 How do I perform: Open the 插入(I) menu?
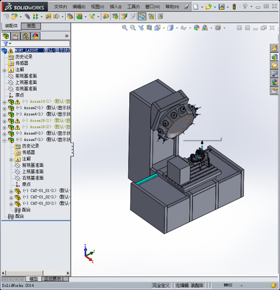(115, 7)
